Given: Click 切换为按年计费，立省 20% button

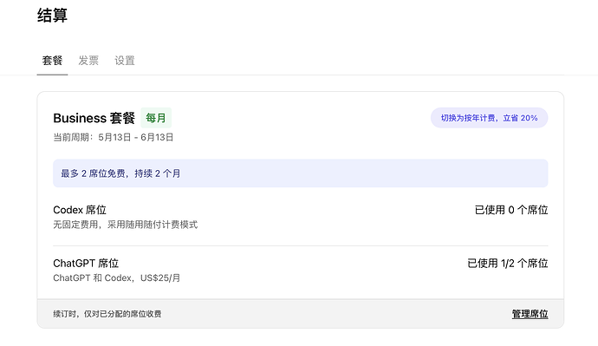Looking at the screenshot, I should click(x=490, y=118).
